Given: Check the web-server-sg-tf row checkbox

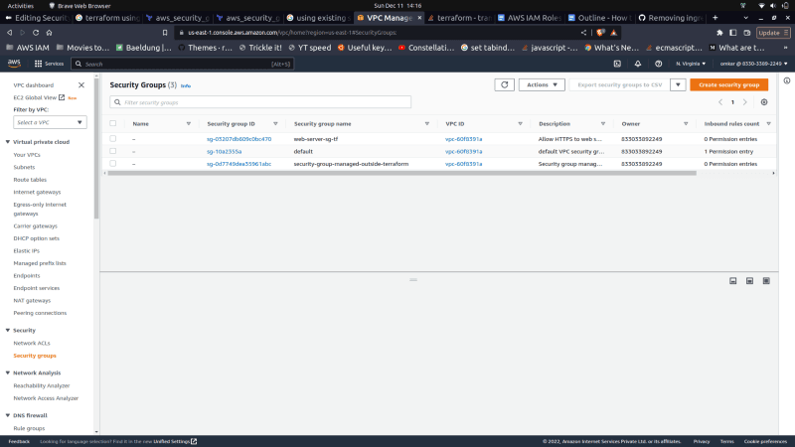Looking at the screenshot, I should 113,138.
